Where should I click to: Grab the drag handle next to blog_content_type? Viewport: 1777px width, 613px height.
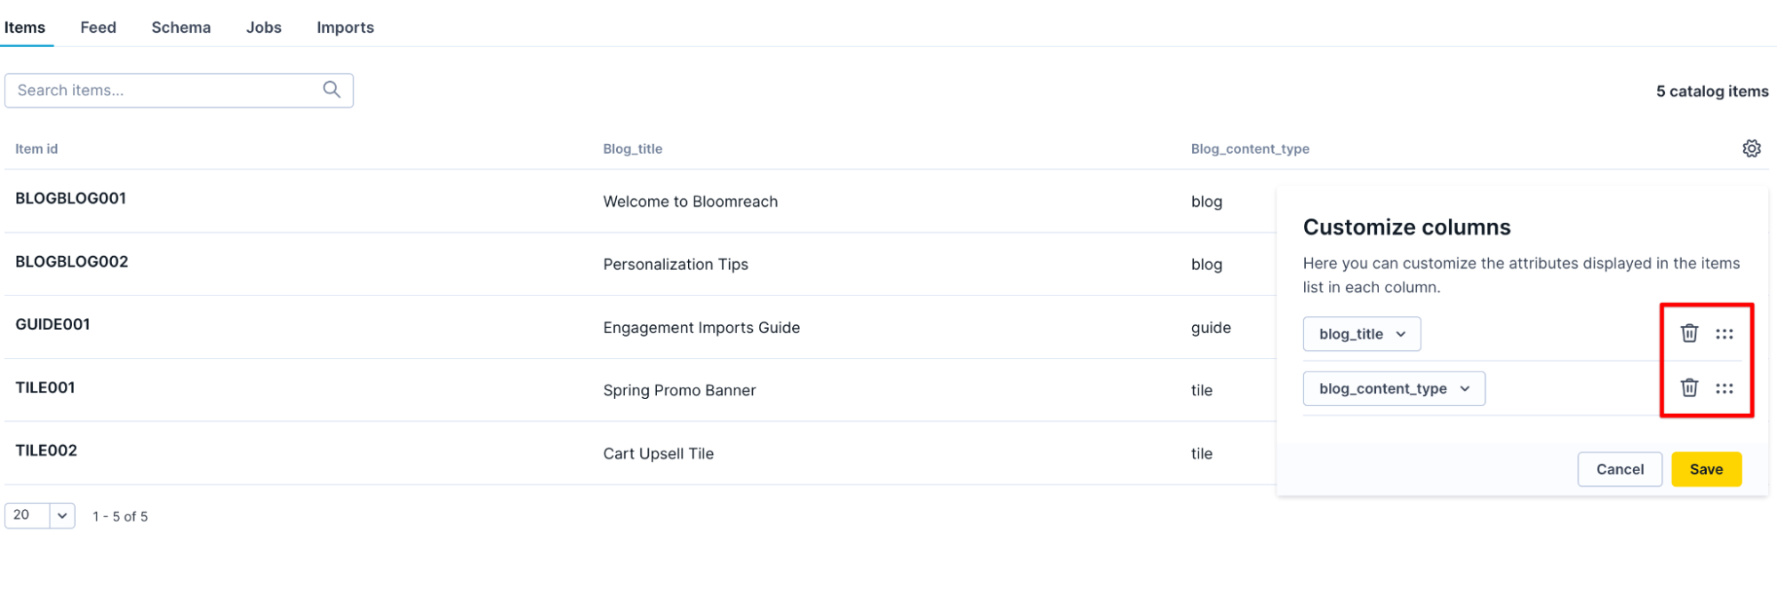pyautogui.click(x=1725, y=388)
